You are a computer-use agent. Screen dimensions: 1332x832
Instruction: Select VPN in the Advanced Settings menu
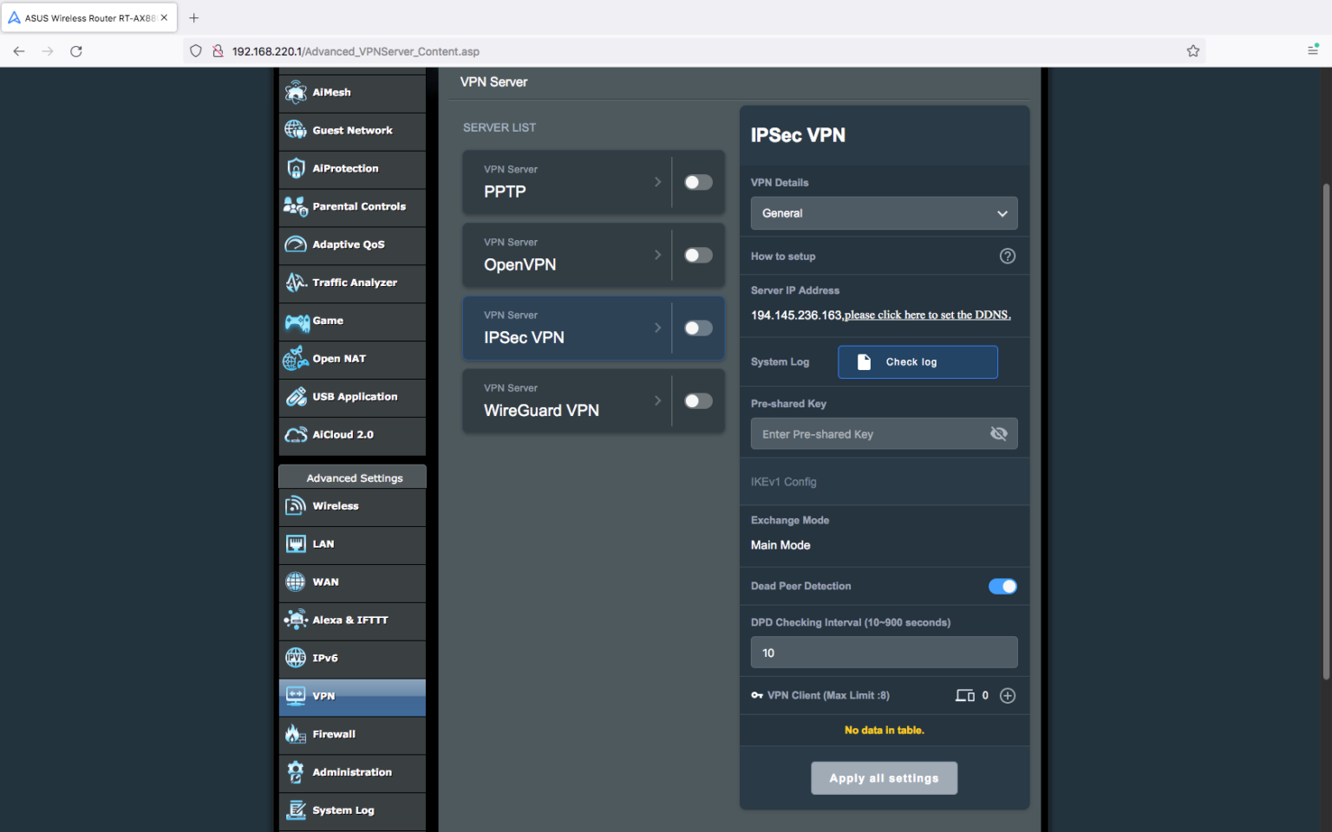click(x=351, y=696)
